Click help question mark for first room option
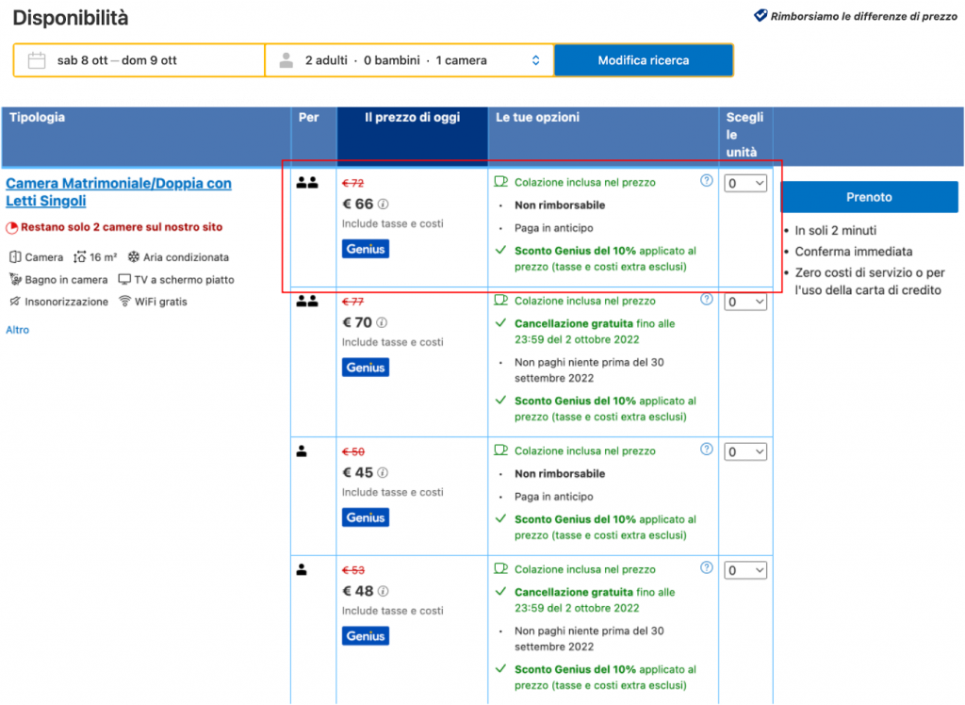Screen dimensions: 965x705 click(707, 181)
